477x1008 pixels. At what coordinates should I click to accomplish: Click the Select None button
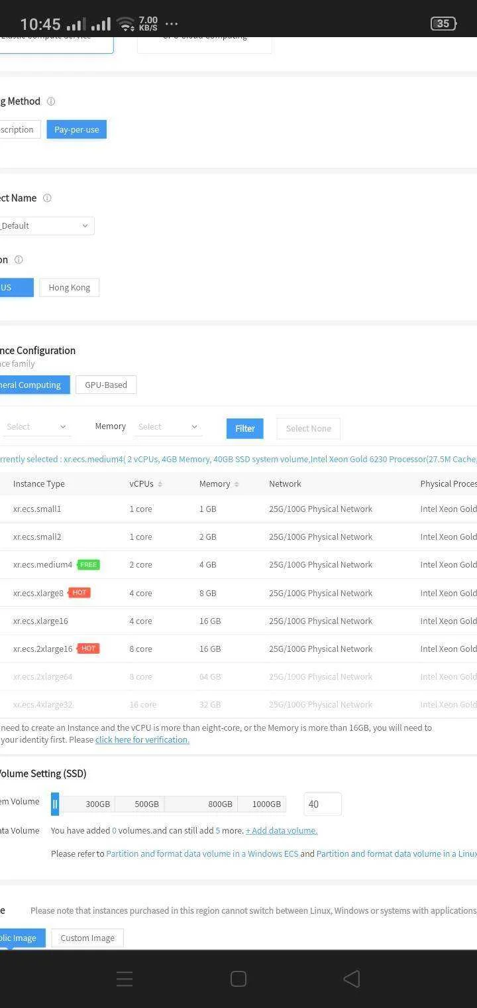pos(309,428)
